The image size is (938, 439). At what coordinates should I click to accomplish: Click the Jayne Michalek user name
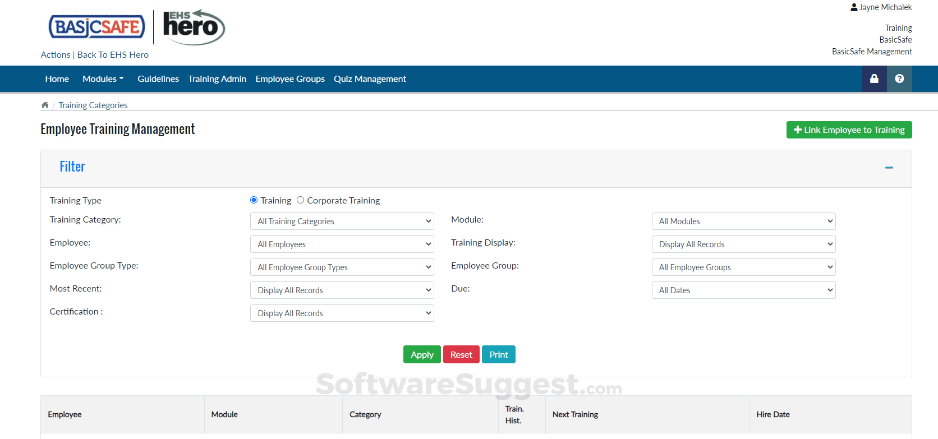pyautogui.click(x=886, y=7)
